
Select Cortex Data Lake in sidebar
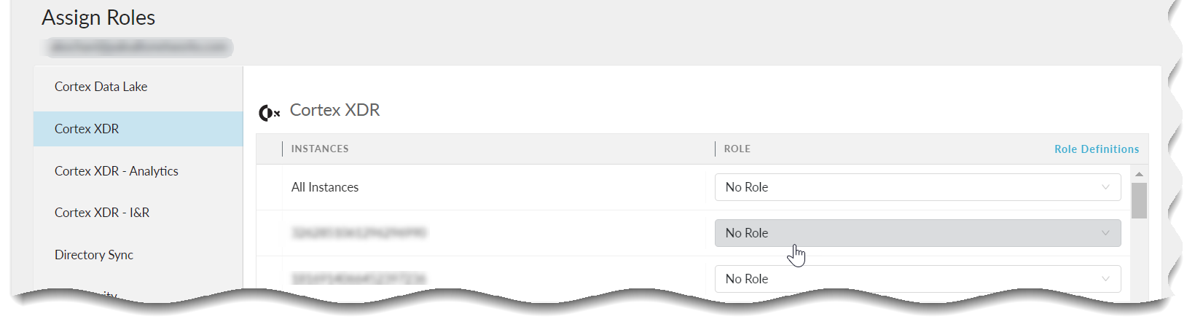101,87
